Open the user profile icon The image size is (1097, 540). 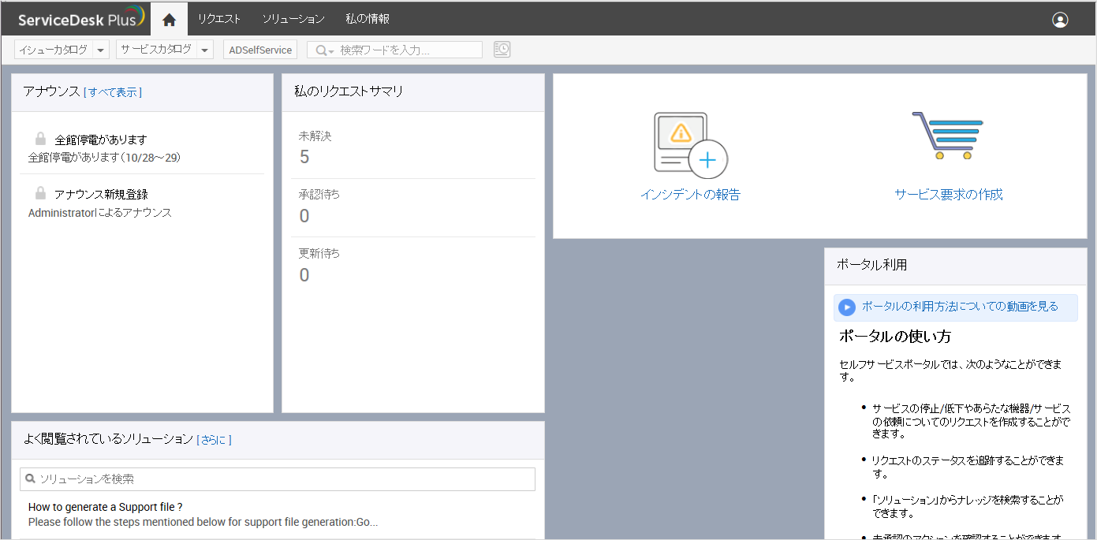pyautogui.click(x=1060, y=20)
